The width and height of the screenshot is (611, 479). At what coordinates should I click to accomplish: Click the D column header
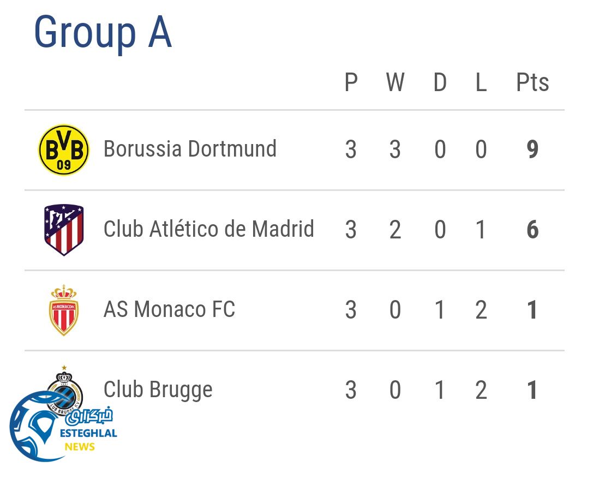pos(440,83)
